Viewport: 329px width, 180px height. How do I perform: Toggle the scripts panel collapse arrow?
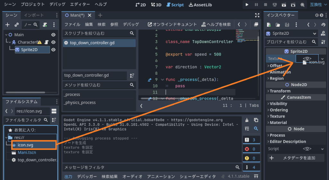pos(141,106)
